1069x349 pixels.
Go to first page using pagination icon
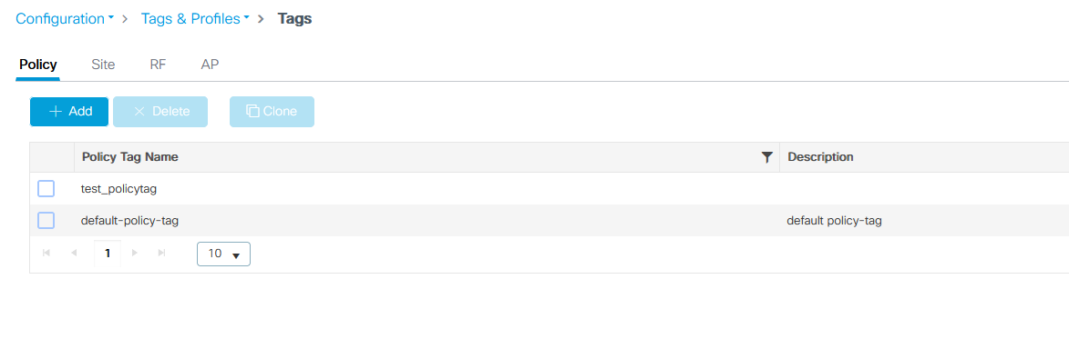(x=46, y=253)
